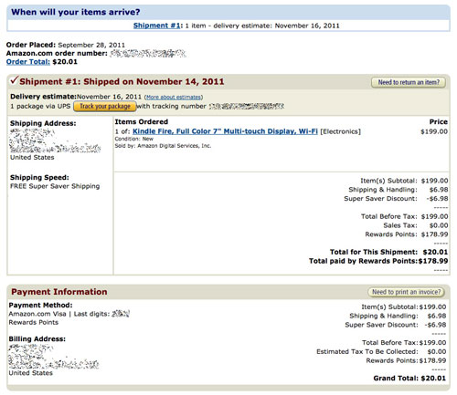The height and width of the screenshot is (395, 457).
Task: Click the $199.00 item price
Action: pos(434,131)
